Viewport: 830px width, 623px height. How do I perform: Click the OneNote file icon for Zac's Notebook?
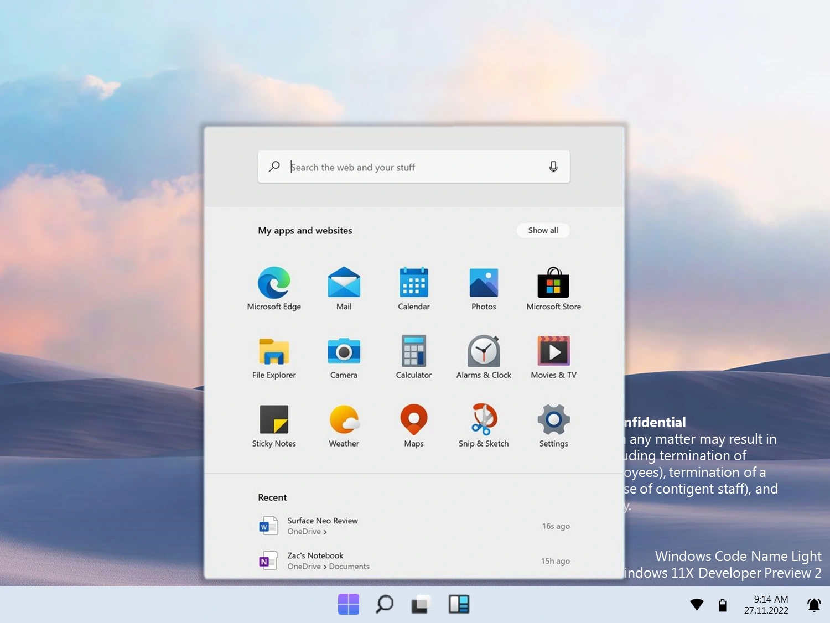click(268, 560)
